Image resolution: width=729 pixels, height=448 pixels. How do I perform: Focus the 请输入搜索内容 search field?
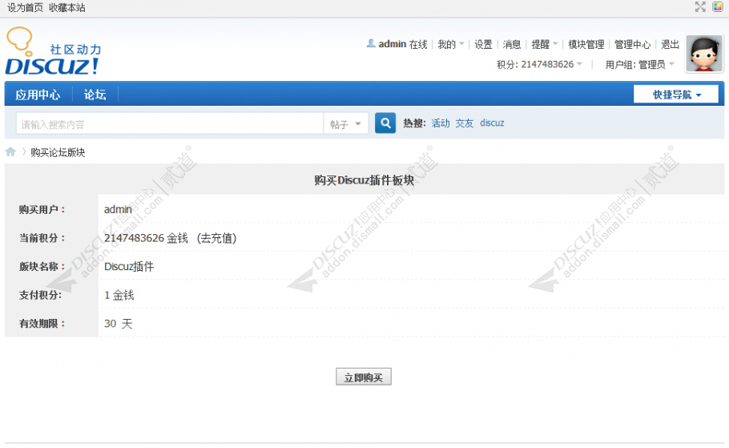[x=170, y=123]
